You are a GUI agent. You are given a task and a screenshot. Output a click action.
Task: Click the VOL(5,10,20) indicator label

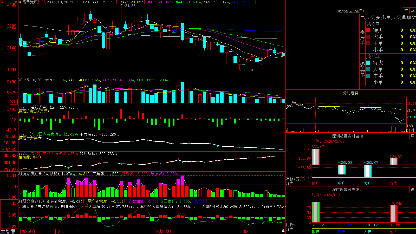click(x=31, y=80)
